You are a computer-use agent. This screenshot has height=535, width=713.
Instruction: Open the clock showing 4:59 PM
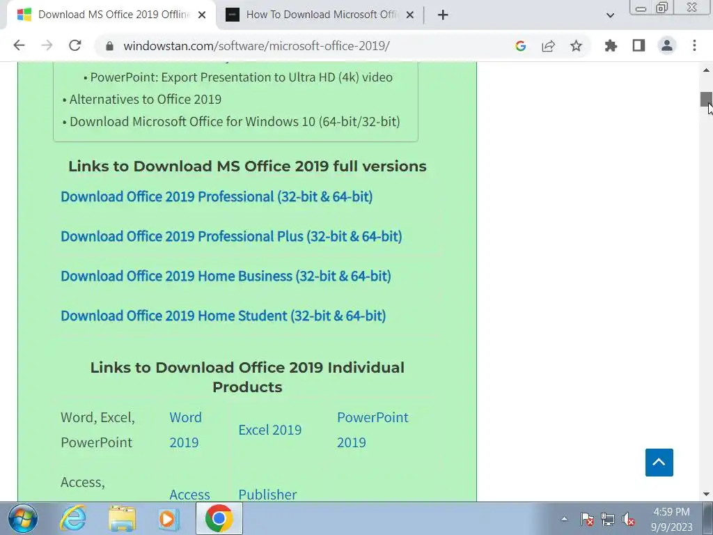coord(672,519)
